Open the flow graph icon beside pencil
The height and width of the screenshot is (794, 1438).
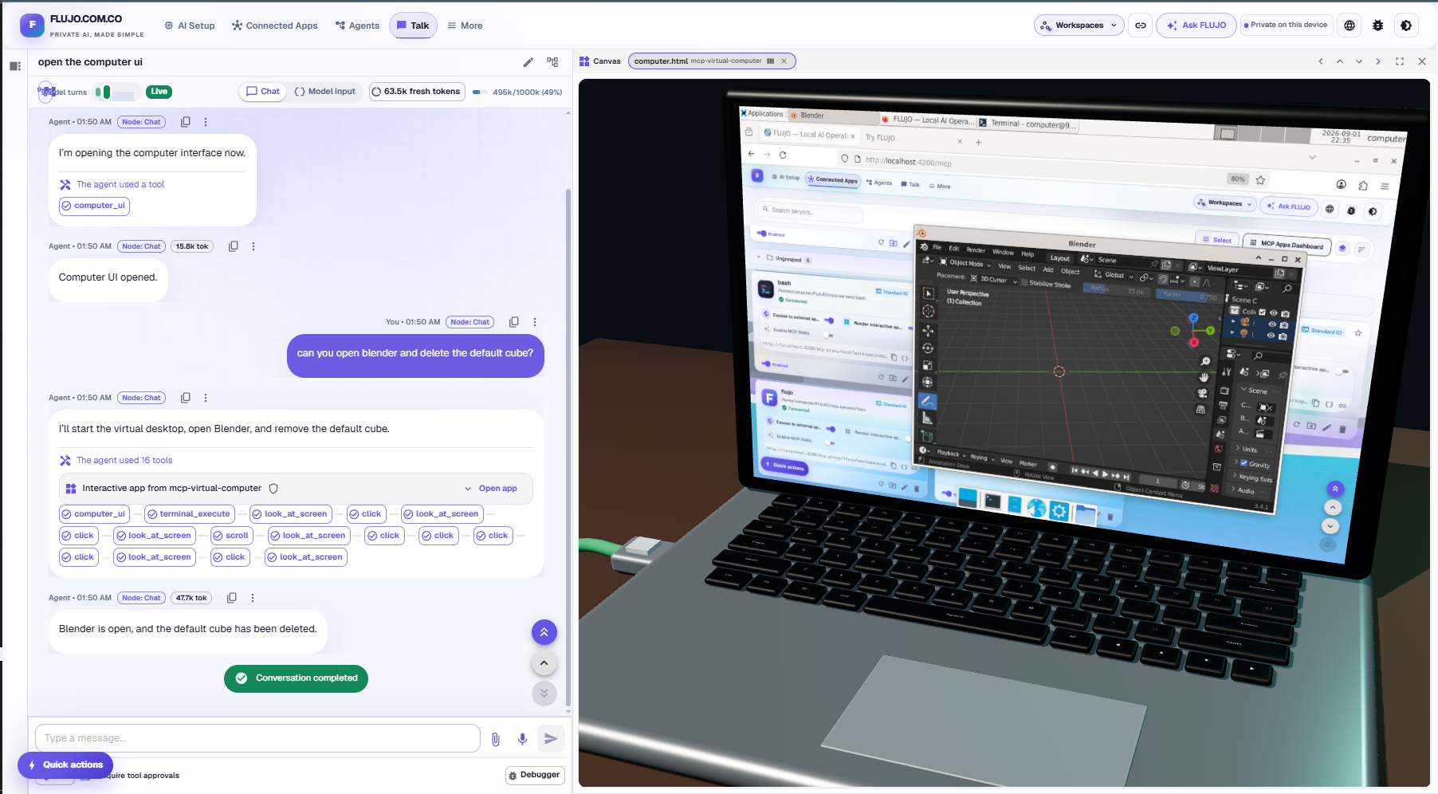click(x=552, y=62)
